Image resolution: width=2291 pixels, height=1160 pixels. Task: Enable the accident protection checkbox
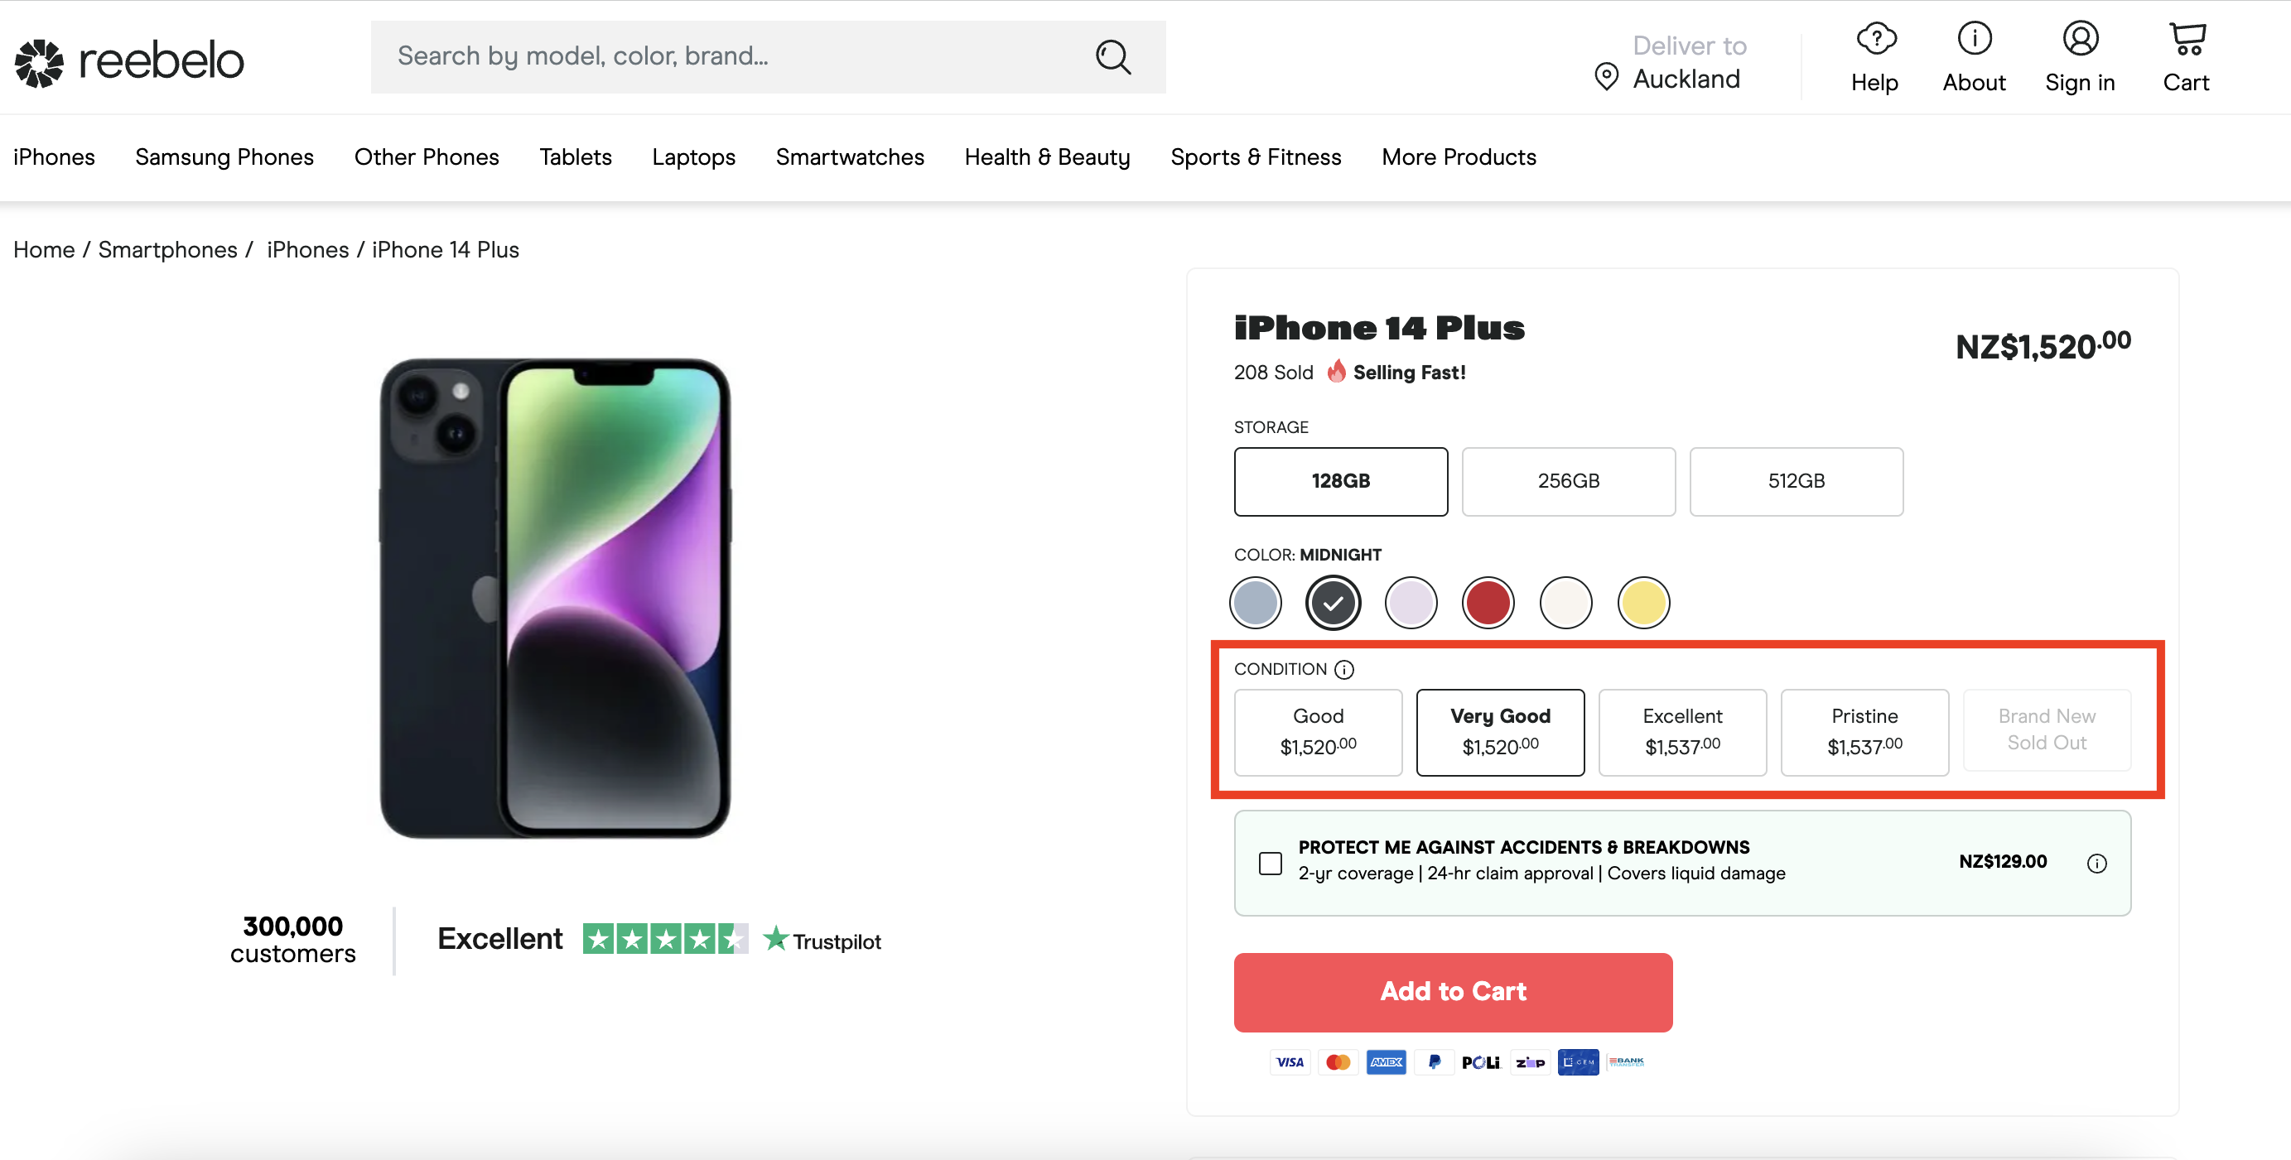pos(1270,863)
